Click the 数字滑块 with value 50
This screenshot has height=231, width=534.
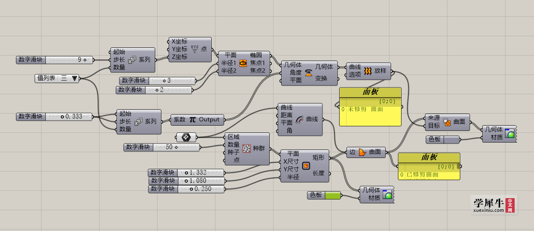(162, 147)
